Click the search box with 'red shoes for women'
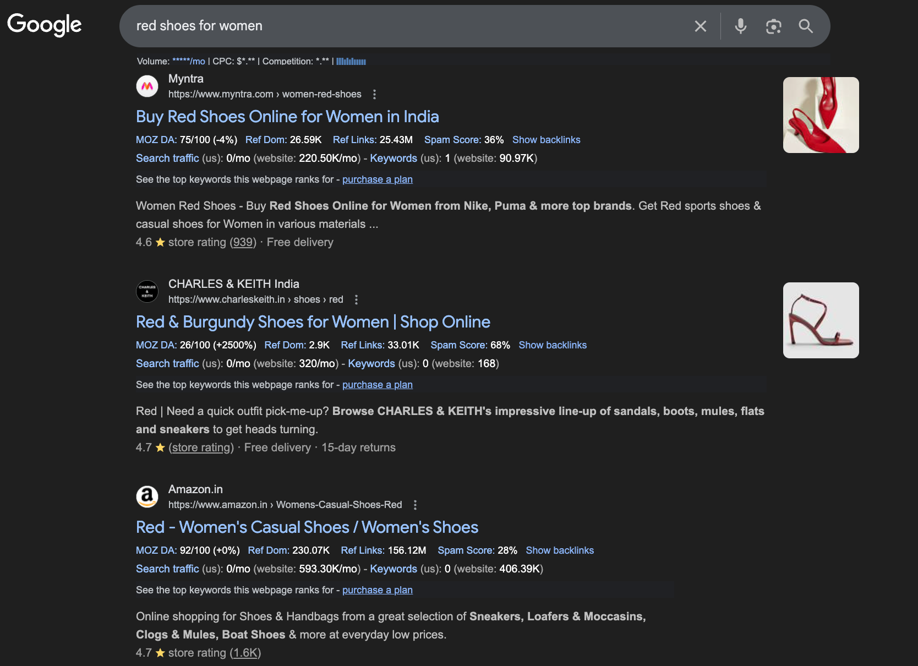Image resolution: width=918 pixels, height=666 pixels. tap(407, 26)
